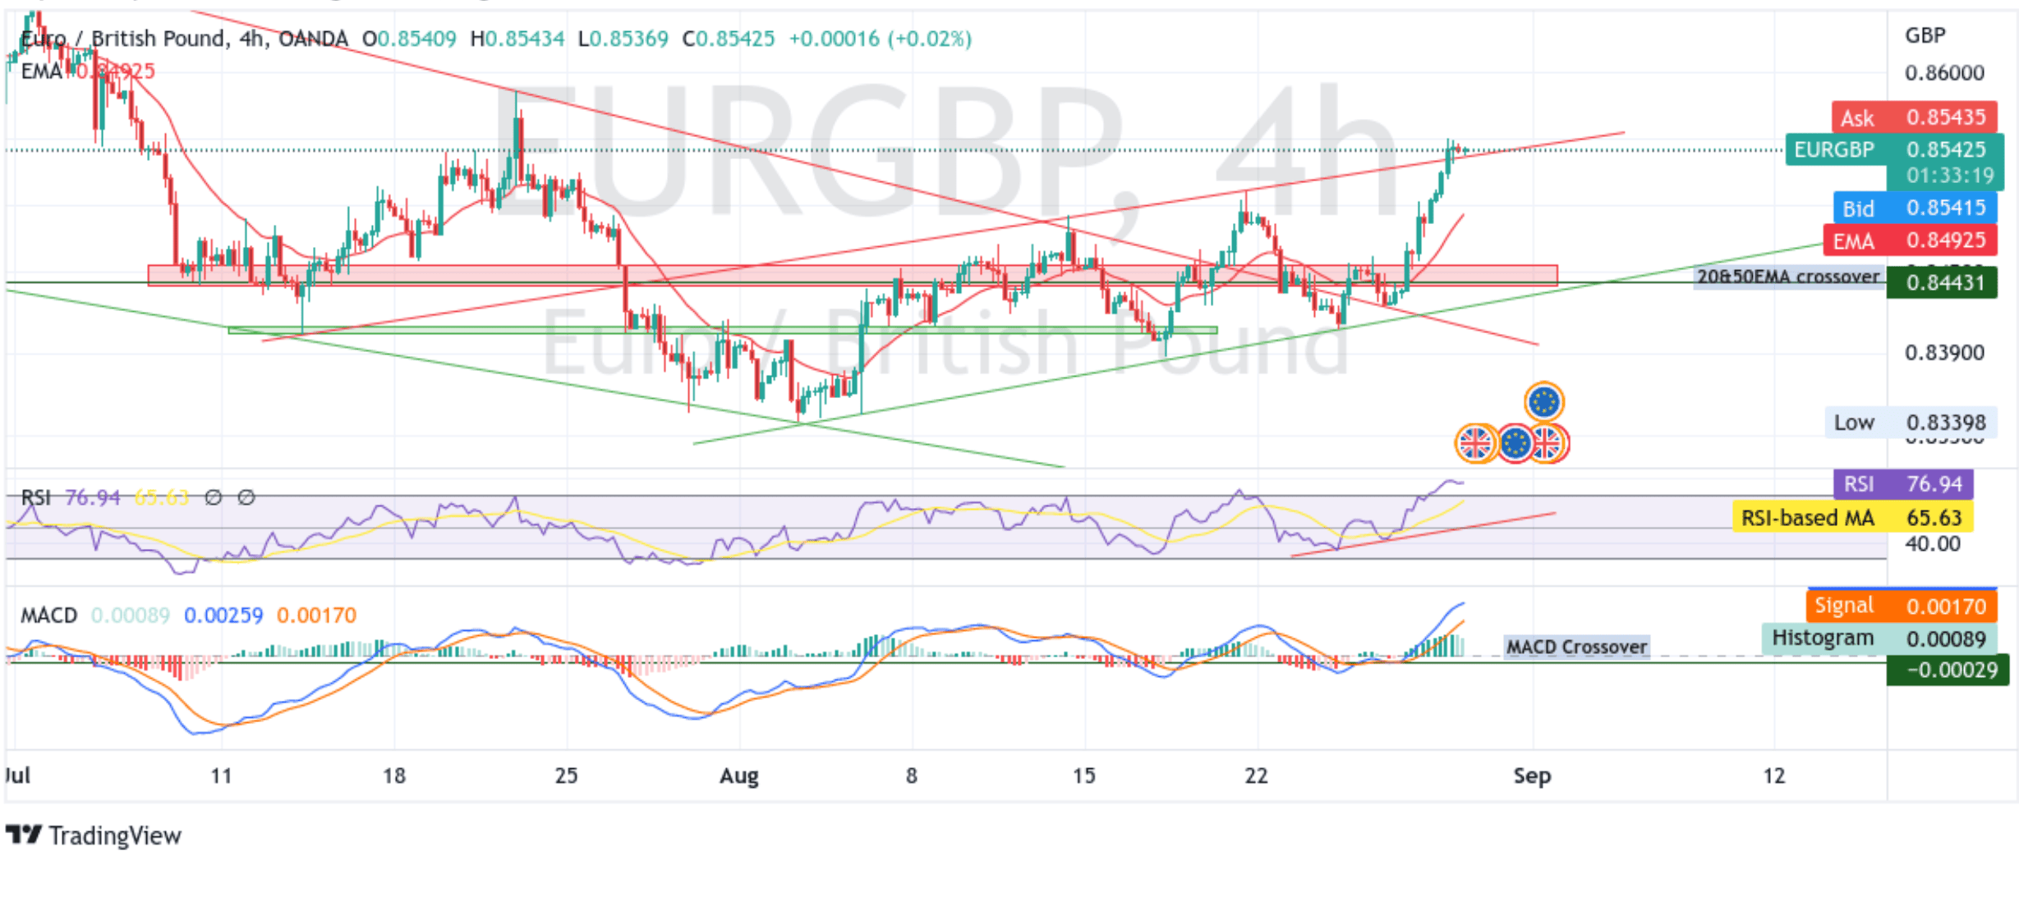
Task: Open the fully visible UK flag event icon
Action: pos(1475,443)
